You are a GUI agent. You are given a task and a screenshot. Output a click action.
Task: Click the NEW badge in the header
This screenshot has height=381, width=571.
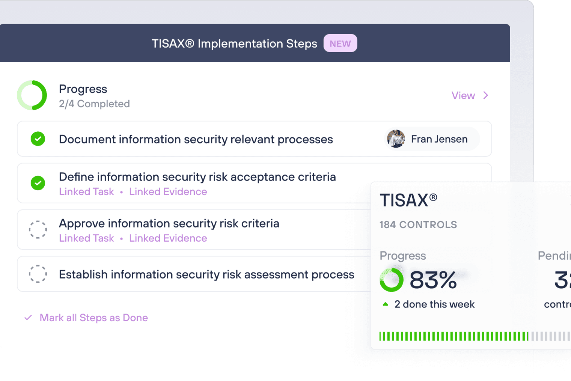(340, 44)
